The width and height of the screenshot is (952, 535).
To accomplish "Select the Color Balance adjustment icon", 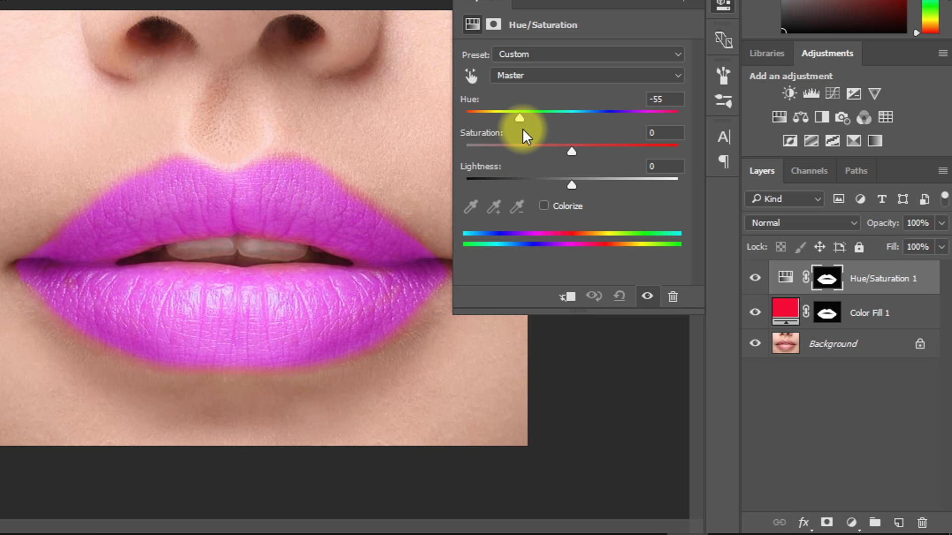I will [800, 117].
